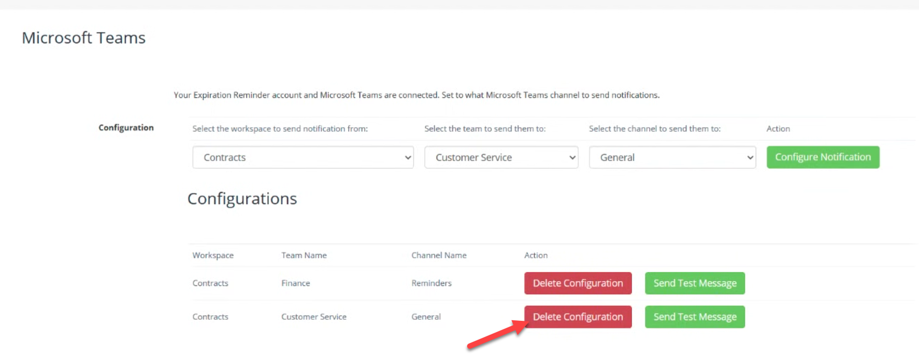This screenshot has width=919, height=359.
Task: Open the channel dropdown showing General
Action: point(672,157)
